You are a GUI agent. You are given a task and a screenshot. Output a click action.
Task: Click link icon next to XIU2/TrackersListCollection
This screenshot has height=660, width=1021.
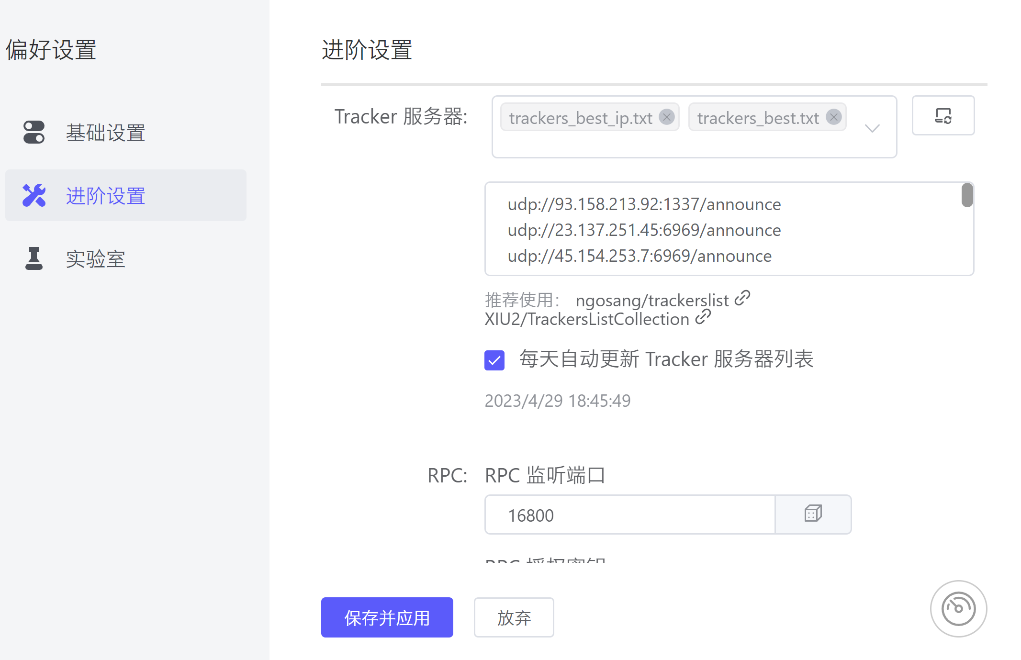703,317
